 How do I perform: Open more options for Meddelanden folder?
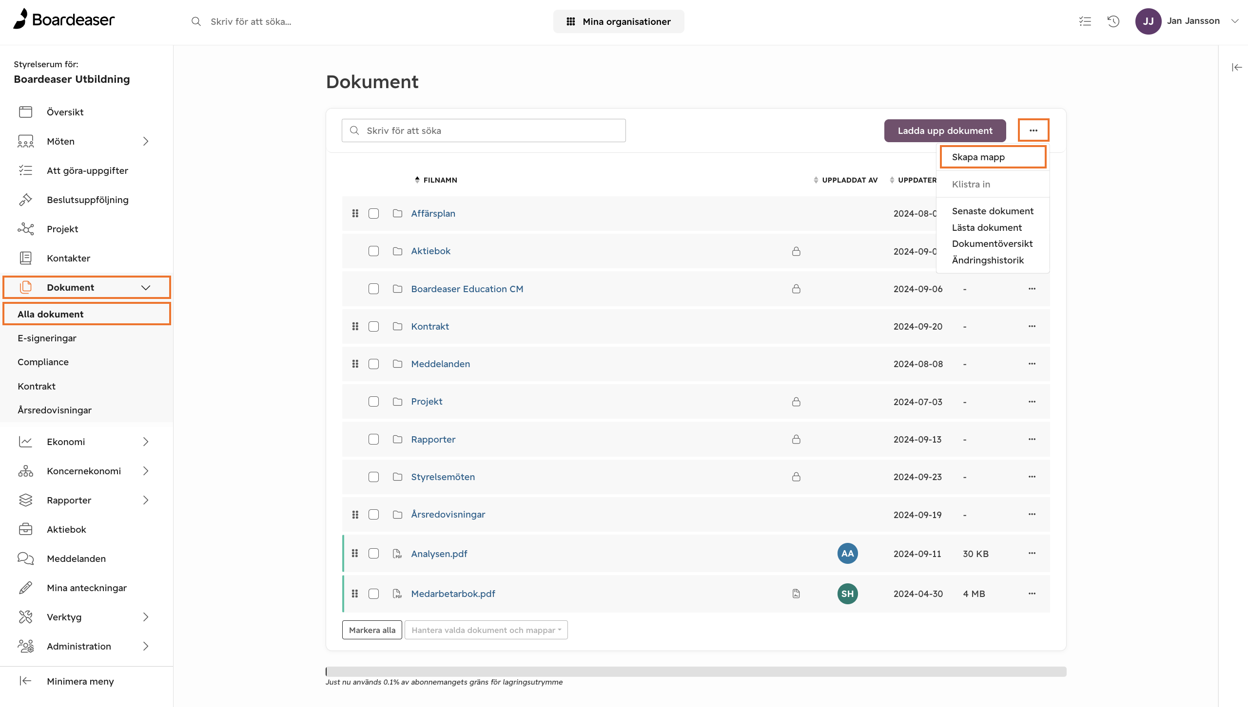pos(1032,364)
